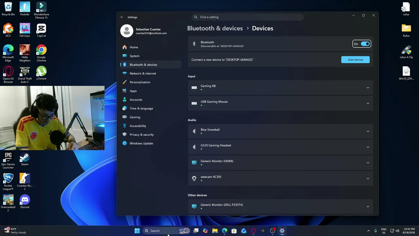419x236 pixels.
Task: Open Privacy & security settings
Action: pyautogui.click(x=151, y=135)
